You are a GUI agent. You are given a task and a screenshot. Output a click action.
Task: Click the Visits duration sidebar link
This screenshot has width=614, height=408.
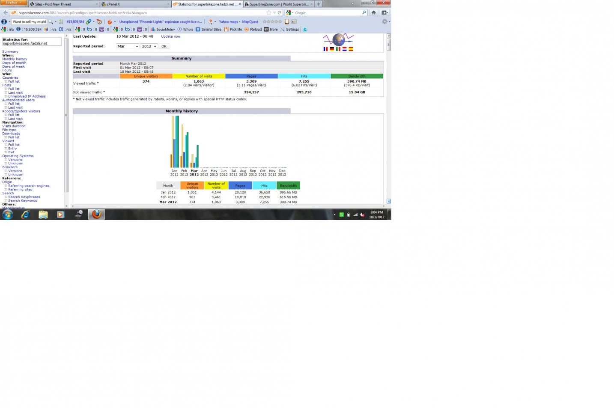click(x=14, y=126)
